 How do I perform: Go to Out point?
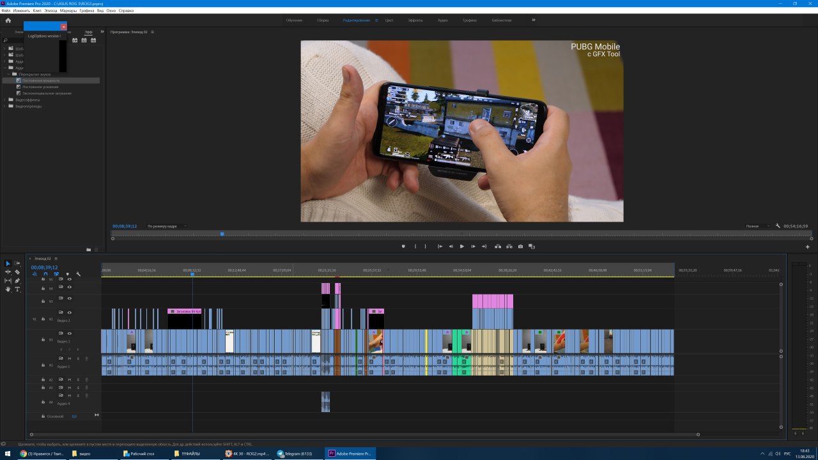[x=484, y=247]
